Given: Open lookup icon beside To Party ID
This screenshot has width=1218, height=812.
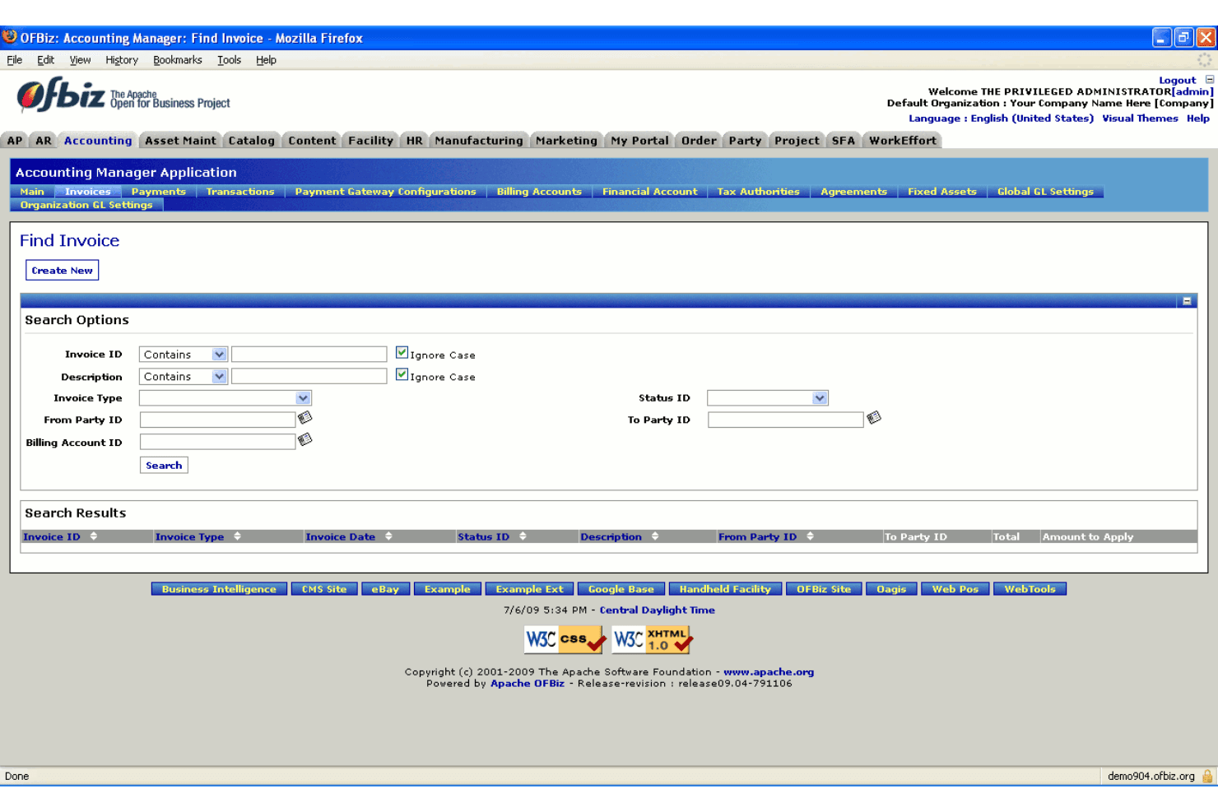Looking at the screenshot, I should [x=874, y=418].
